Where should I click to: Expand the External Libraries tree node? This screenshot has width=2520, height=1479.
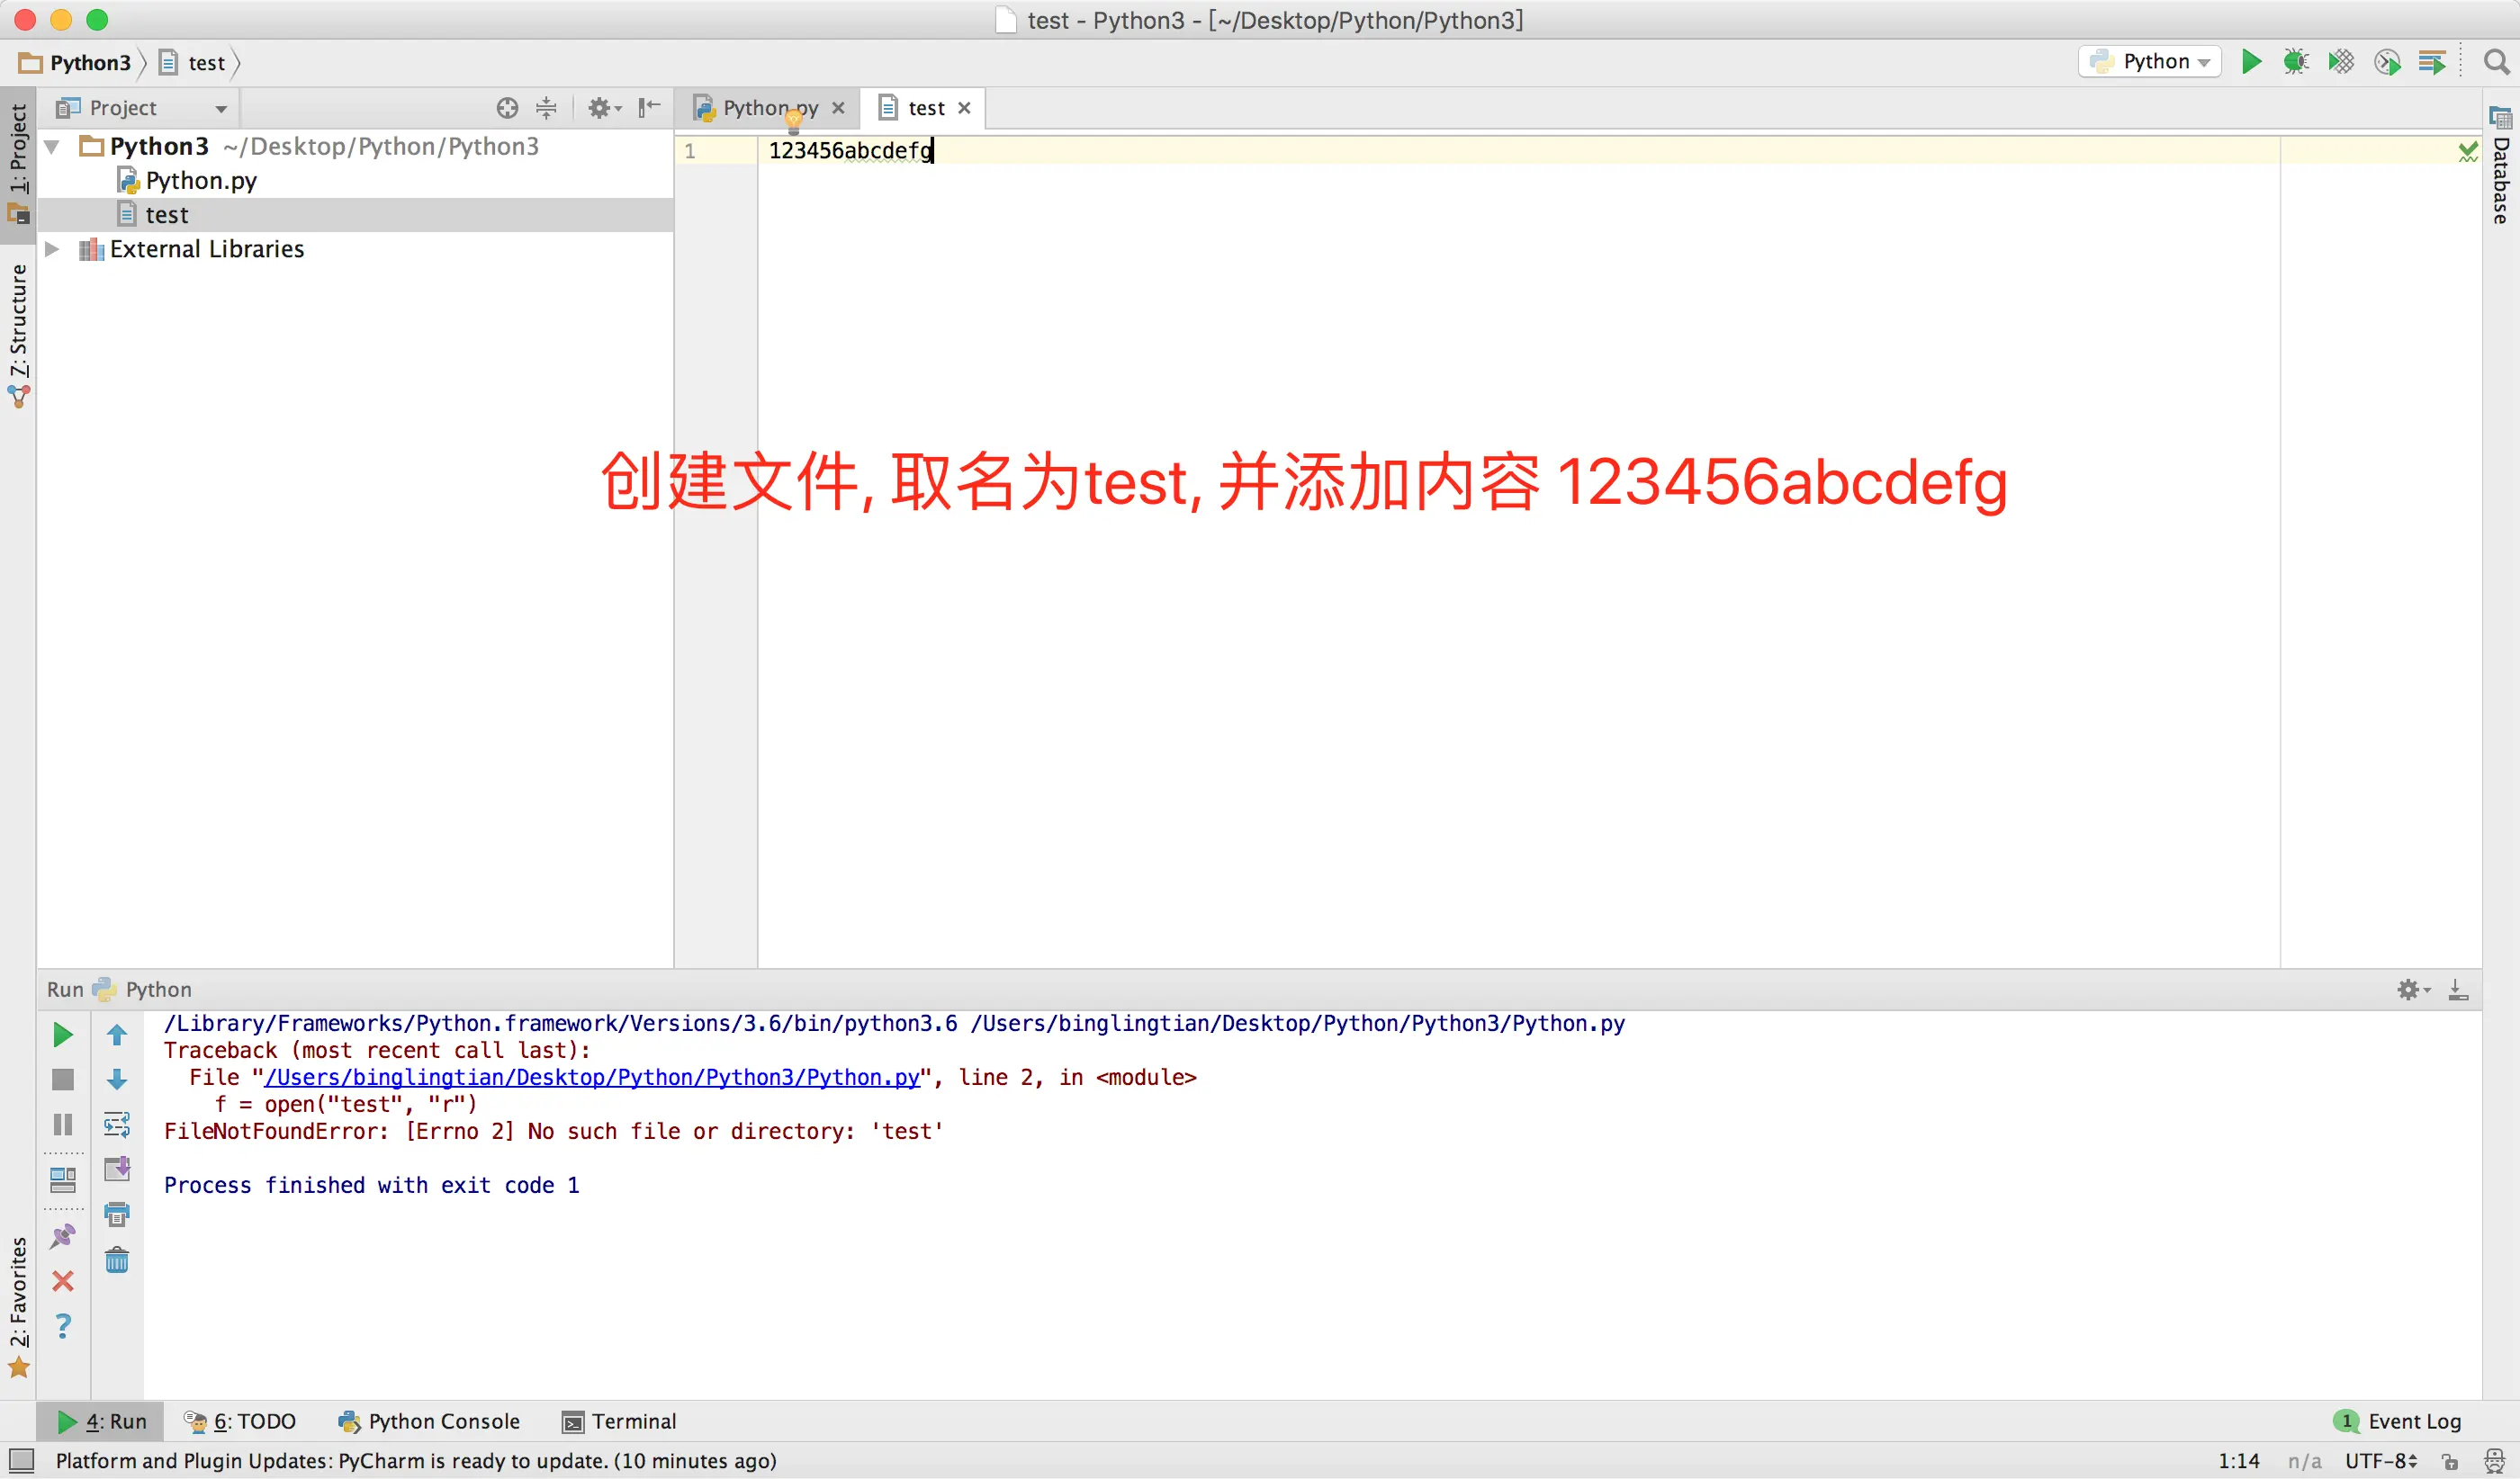tap(53, 249)
